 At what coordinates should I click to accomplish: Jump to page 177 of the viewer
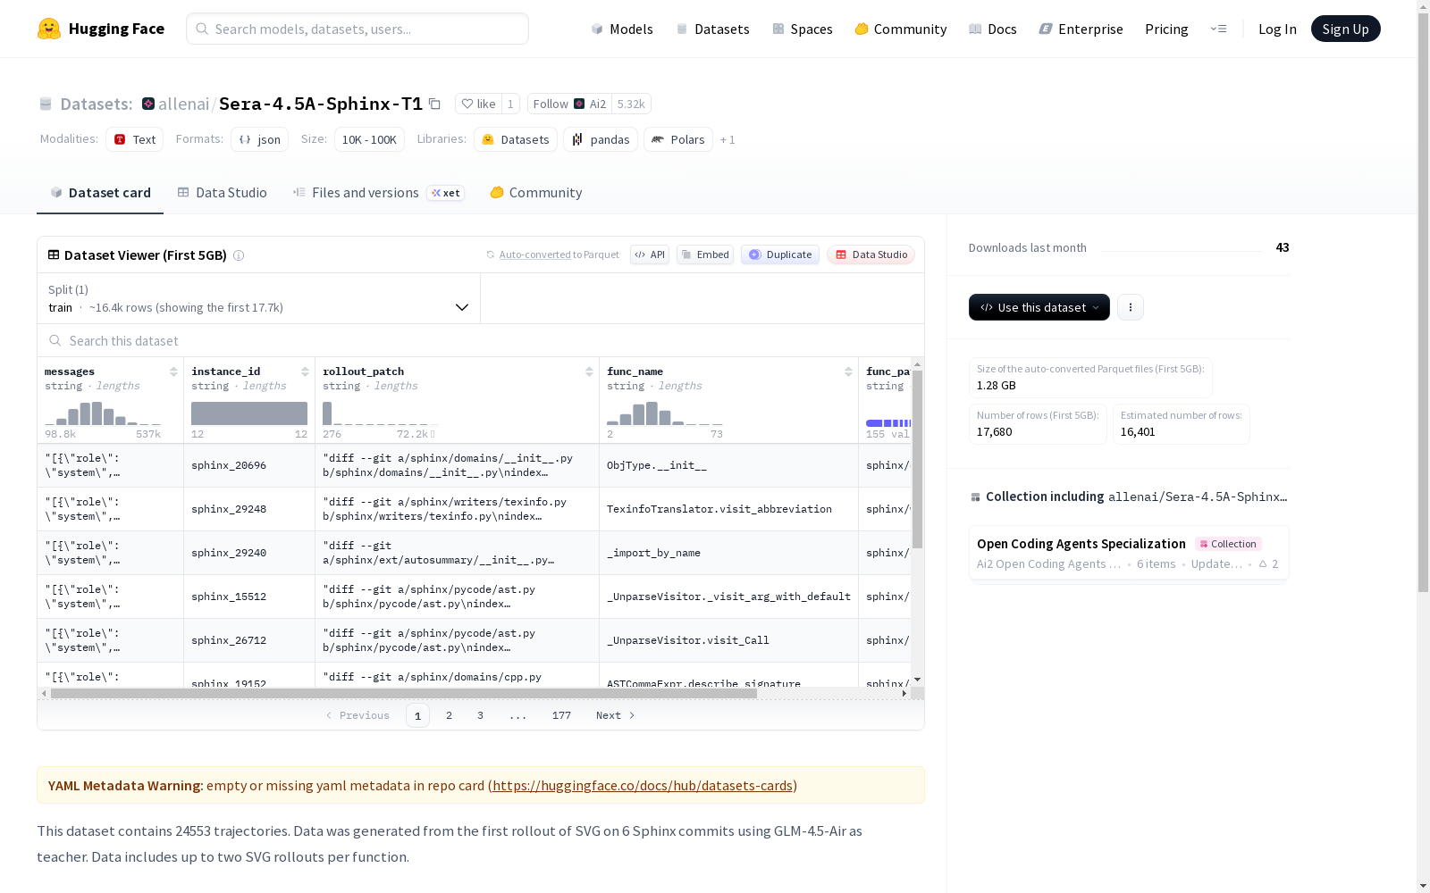561,715
